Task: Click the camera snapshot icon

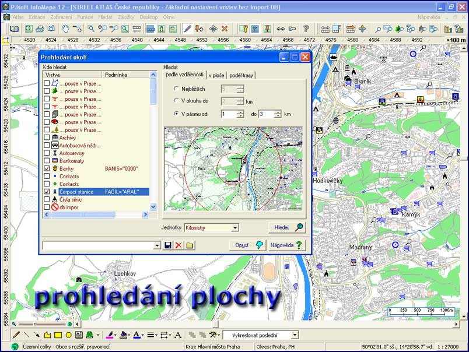Action: [51, 29]
